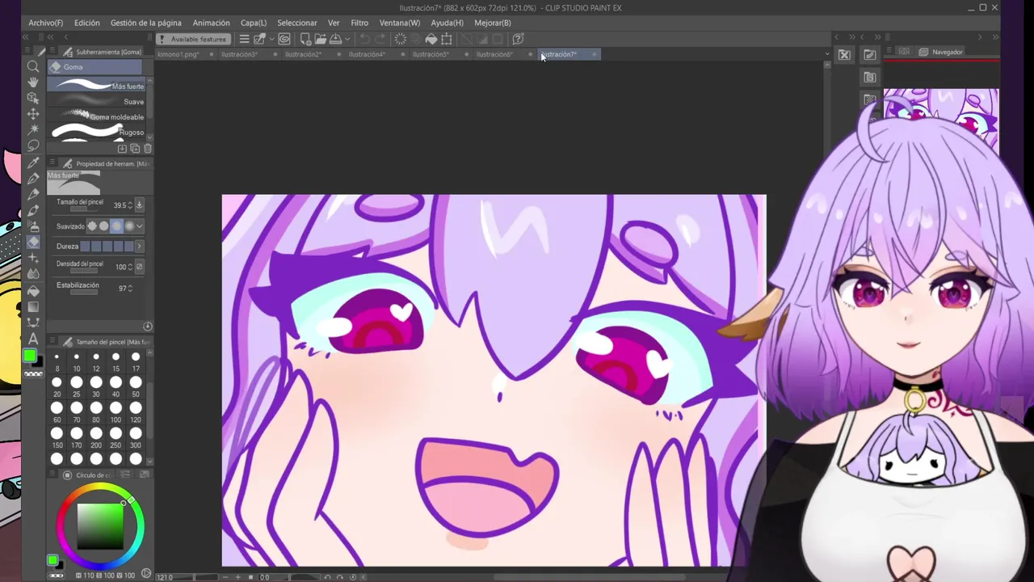Screen dimensions: 1034x582
Task: Click the Scale/Rotate transform icon
Action: coord(447,39)
